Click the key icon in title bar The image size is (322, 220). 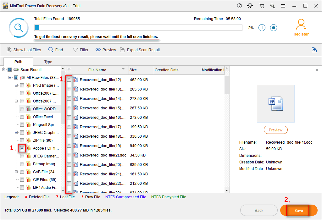(273, 6)
